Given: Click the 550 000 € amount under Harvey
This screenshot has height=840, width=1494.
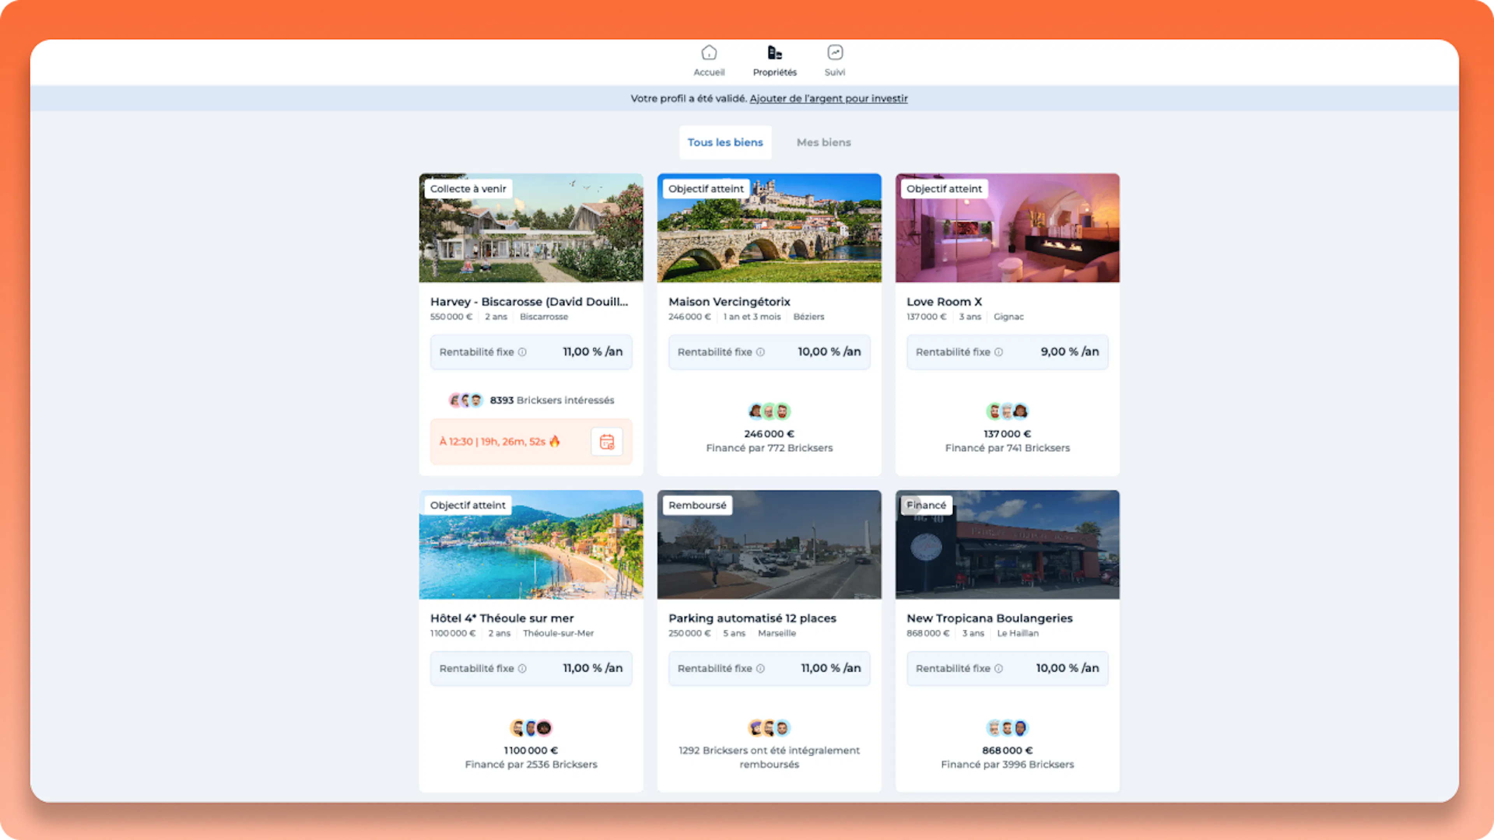Looking at the screenshot, I should point(451,317).
